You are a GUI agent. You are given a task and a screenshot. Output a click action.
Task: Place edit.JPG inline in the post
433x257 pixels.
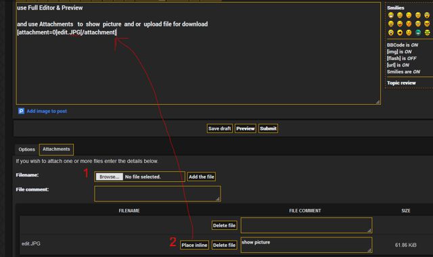pos(194,245)
